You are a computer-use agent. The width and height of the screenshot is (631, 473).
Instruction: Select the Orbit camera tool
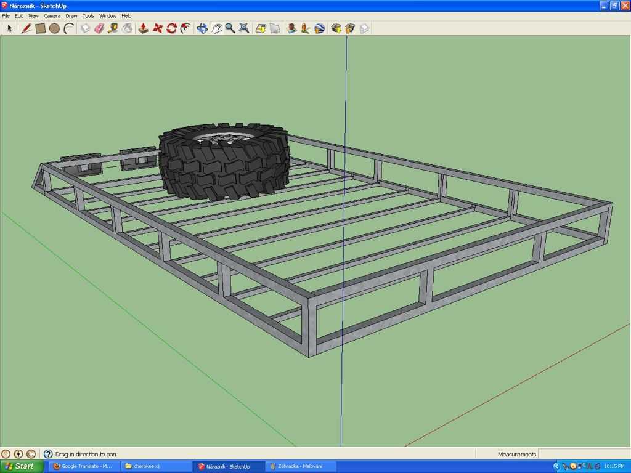202,28
